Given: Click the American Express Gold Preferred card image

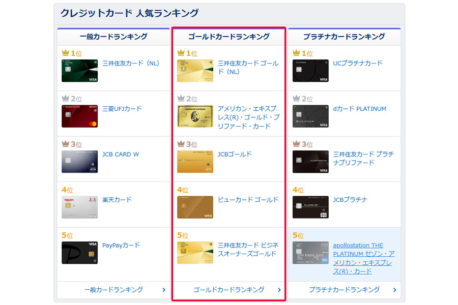Looking at the screenshot, I should (195, 116).
